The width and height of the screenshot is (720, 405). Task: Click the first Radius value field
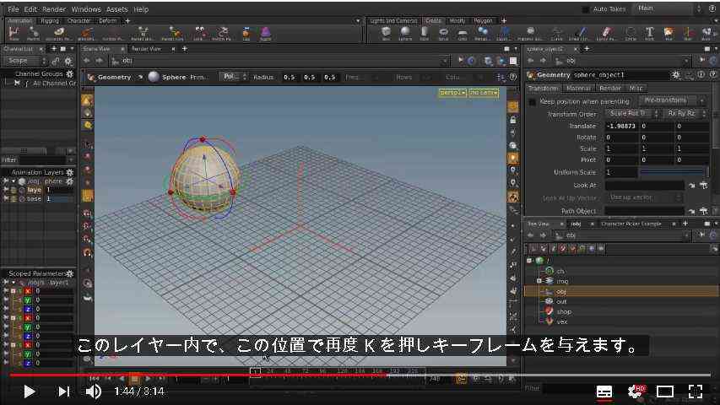[290, 77]
